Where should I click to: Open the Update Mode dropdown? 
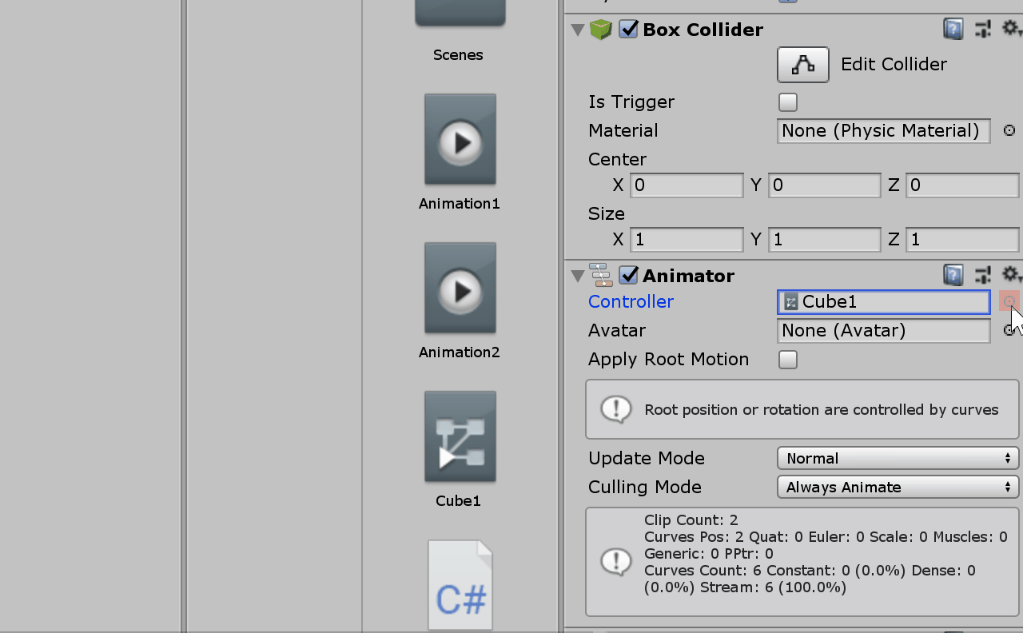(898, 458)
